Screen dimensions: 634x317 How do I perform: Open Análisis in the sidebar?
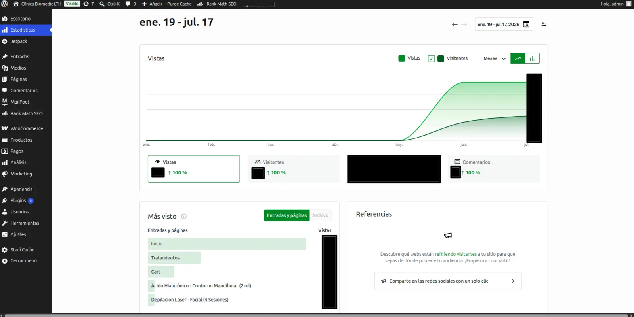pos(26,162)
